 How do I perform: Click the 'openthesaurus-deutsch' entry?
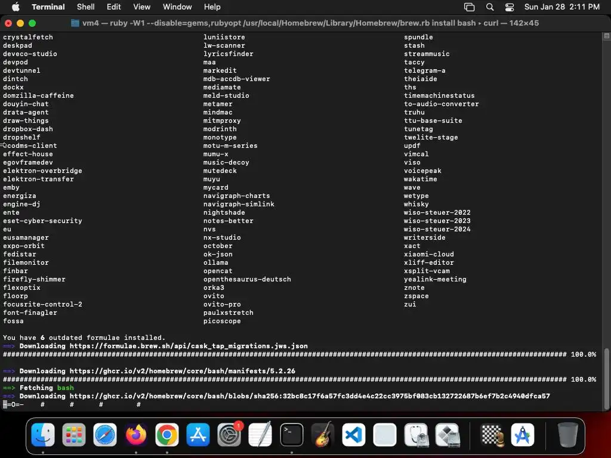coord(247,279)
